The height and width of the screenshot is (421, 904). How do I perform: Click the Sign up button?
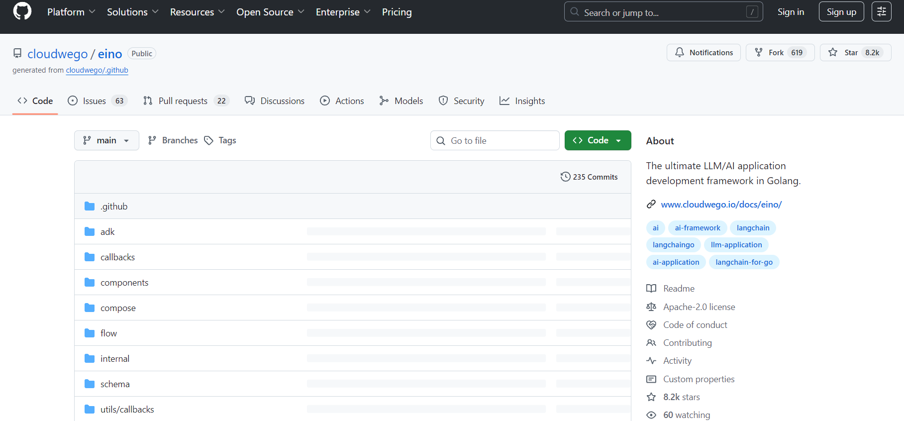pos(841,12)
